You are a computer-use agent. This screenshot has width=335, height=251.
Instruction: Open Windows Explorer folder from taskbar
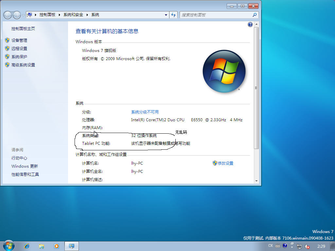click(x=42, y=246)
